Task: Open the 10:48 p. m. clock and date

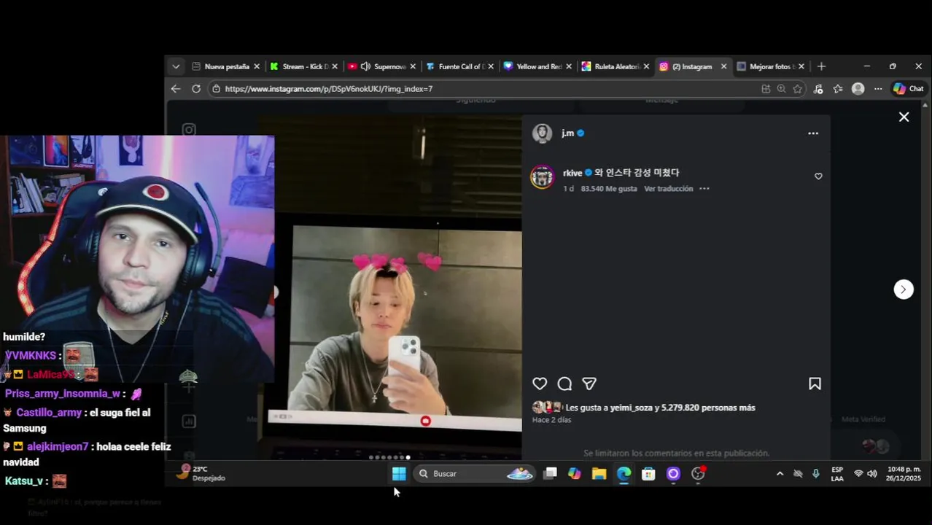Action: (x=904, y=474)
